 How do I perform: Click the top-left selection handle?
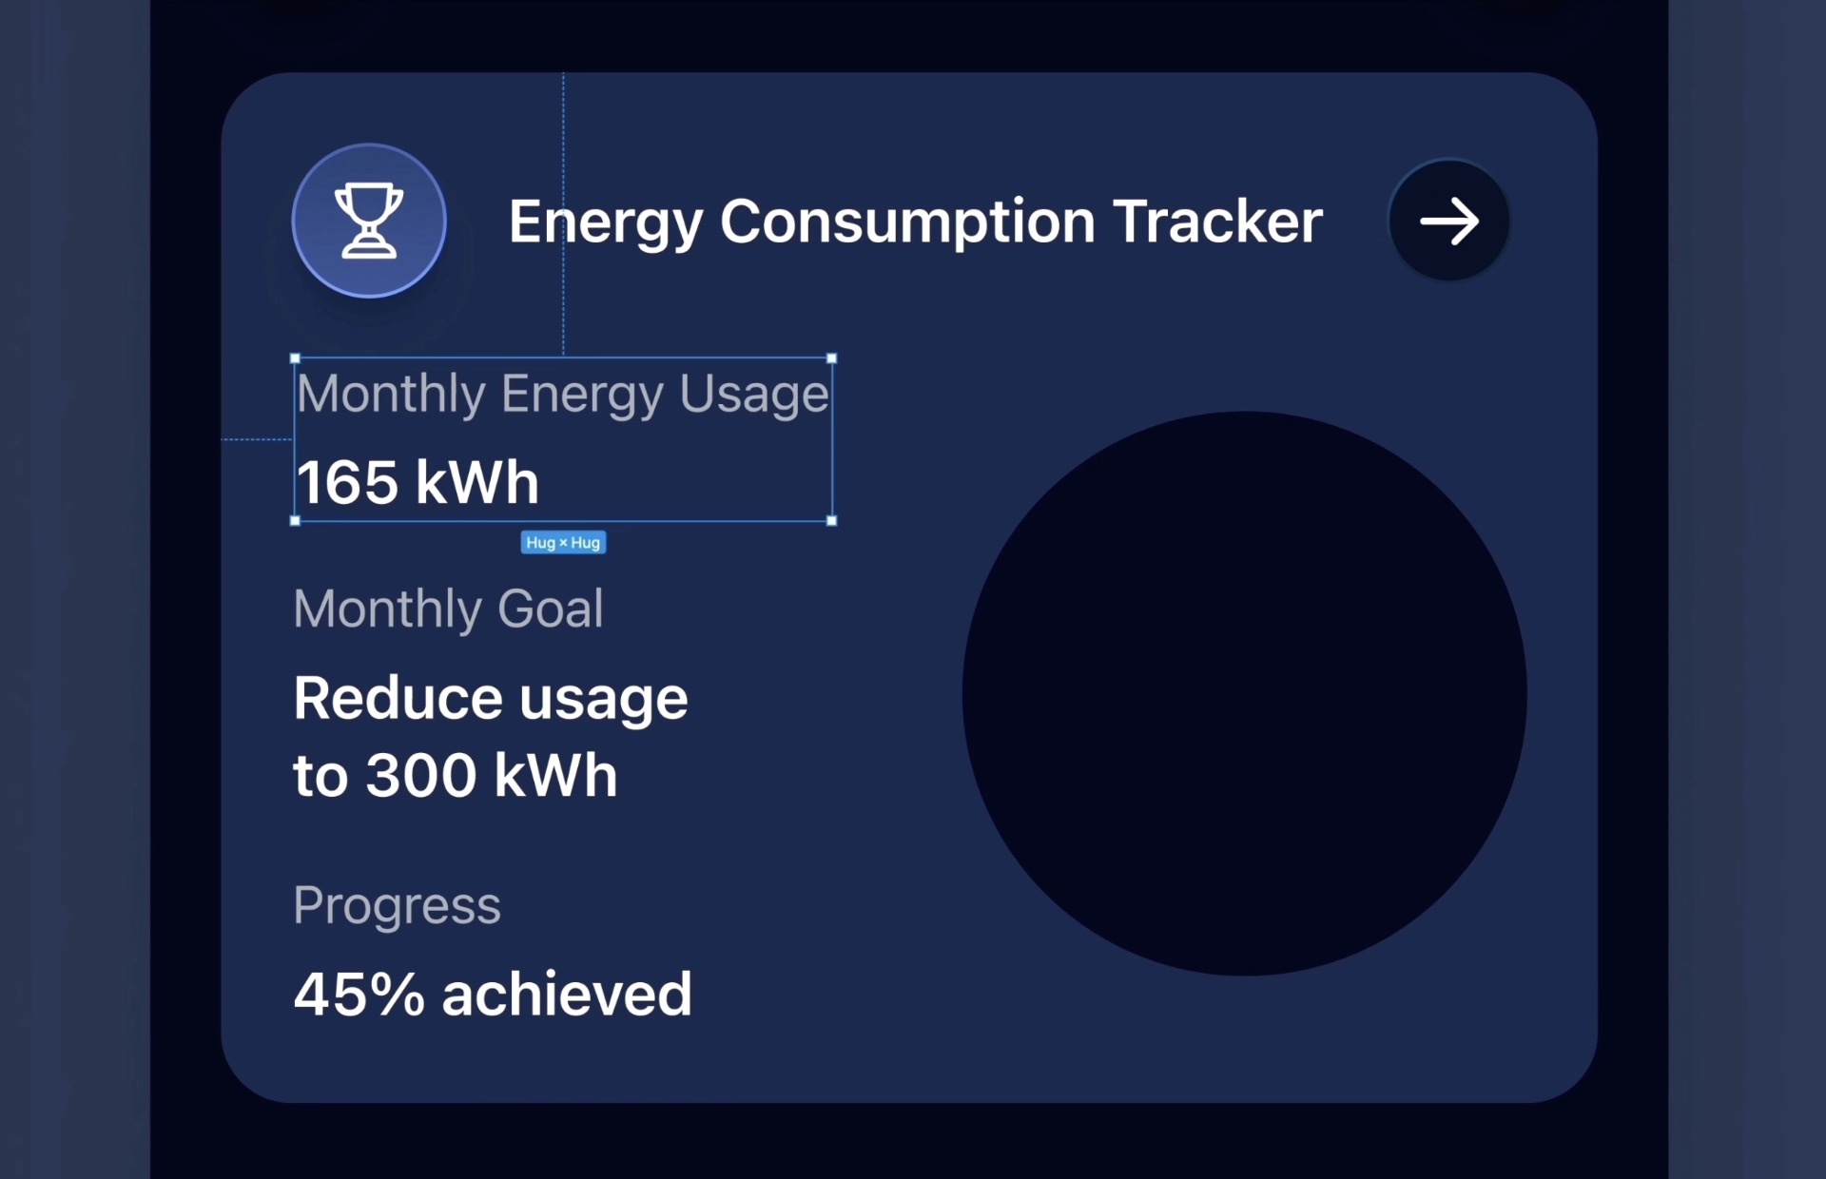[x=295, y=358]
